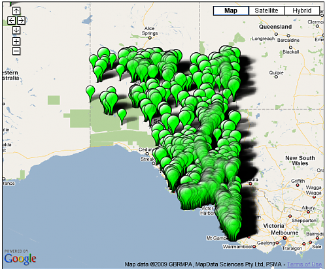Viewport: 327px width, 269px height.
Task: Click the Blackall town marker
Action: pyautogui.click(x=290, y=47)
